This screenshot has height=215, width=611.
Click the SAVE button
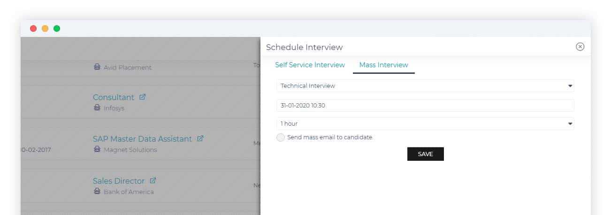click(x=425, y=154)
